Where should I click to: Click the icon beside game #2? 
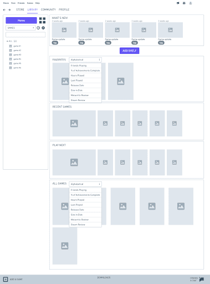pyautogui.click(x=11, y=50)
